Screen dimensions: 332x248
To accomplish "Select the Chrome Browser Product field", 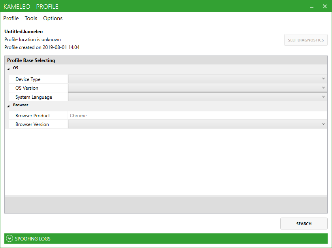I will coord(198,116).
